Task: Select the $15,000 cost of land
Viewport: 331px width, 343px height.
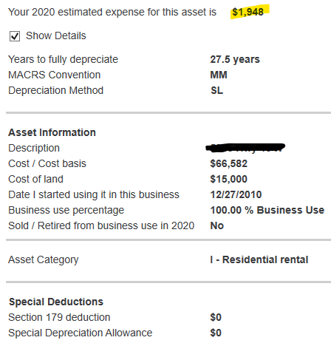Action: point(228,179)
